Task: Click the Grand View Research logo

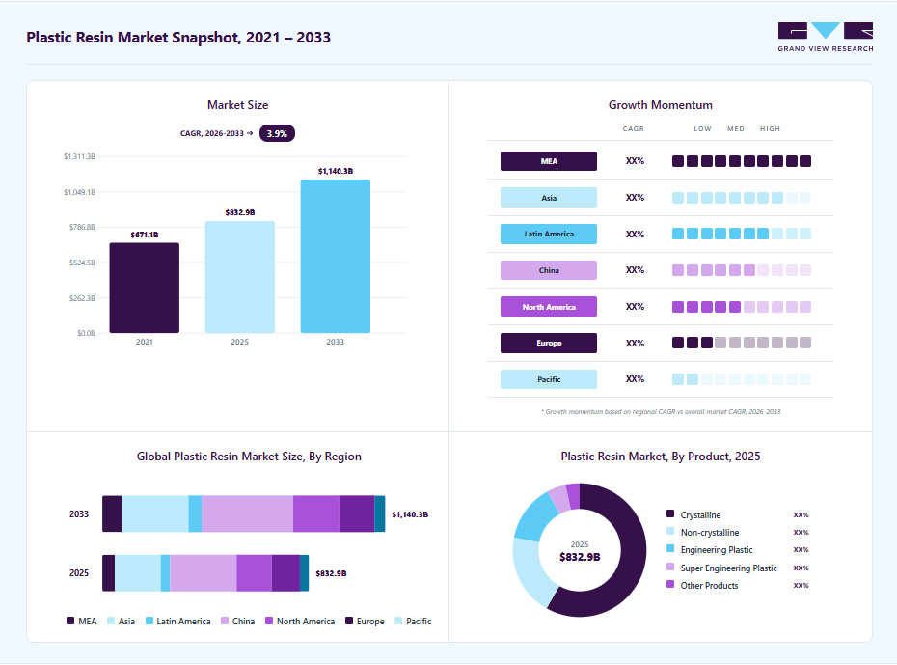Action: tap(825, 38)
